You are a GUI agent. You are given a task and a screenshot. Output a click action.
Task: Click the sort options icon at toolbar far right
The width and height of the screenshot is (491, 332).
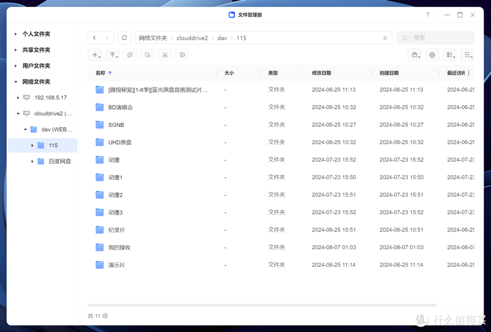(467, 55)
